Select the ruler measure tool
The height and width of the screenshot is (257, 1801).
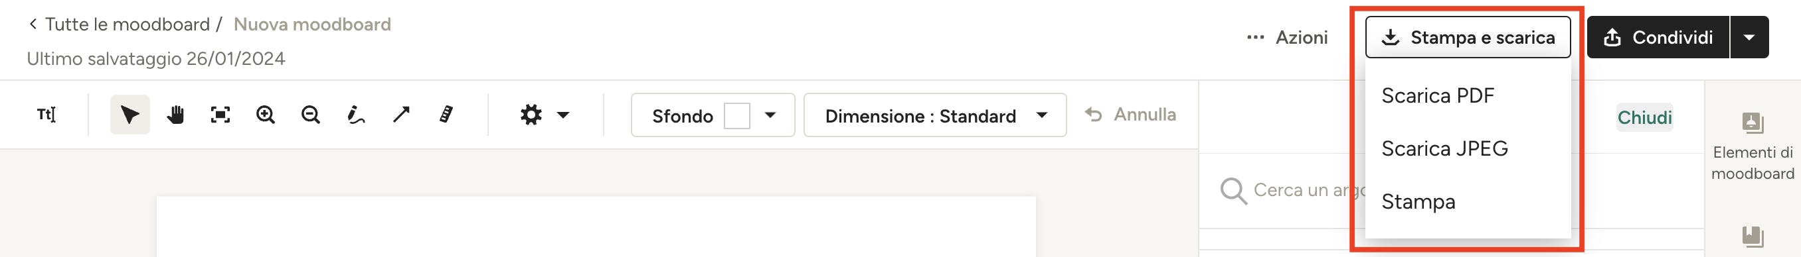point(446,114)
